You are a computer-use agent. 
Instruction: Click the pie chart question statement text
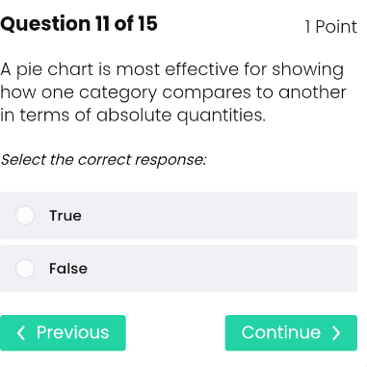click(173, 92)
